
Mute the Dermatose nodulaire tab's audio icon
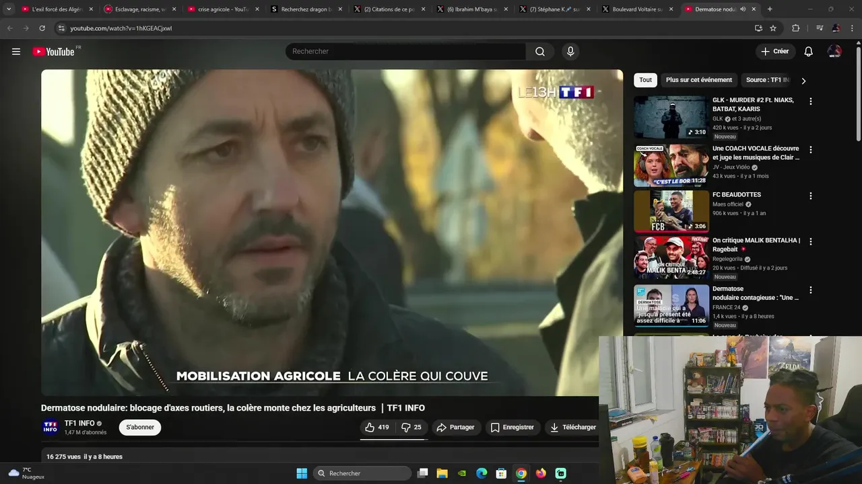(743, 9)
